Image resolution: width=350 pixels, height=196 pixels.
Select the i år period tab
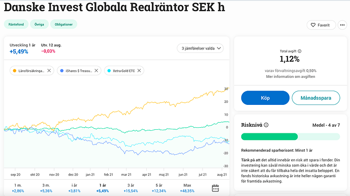[x=74, y=188]
